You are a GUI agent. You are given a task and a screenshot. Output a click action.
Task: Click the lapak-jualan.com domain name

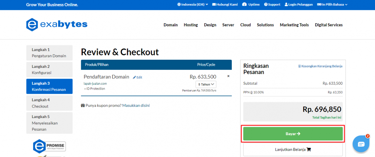click(x=95, y=84)
